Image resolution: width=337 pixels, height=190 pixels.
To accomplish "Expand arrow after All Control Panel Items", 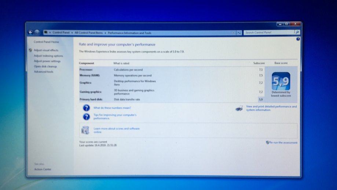I will point(105,33).
